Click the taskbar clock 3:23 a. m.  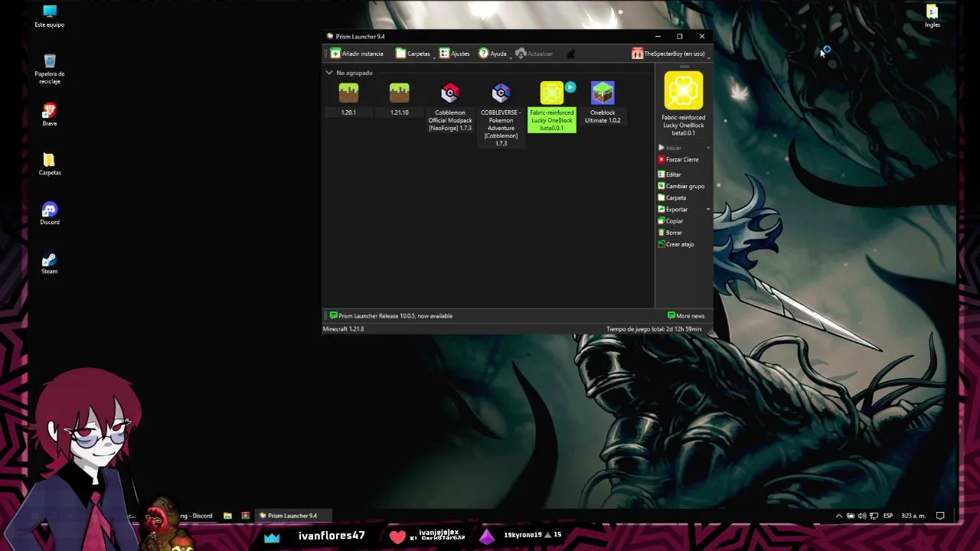(x=913, y=516)
